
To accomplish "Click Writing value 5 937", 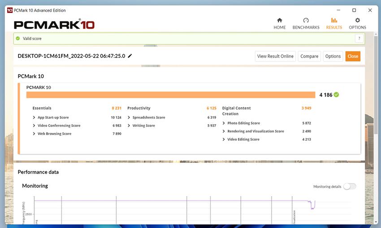I will tap(212, 126).
